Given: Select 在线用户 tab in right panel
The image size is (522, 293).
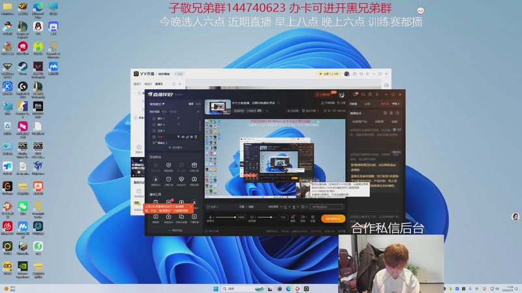Looking at the screenshot, I should pyautogui.click(x=360, y=122).
